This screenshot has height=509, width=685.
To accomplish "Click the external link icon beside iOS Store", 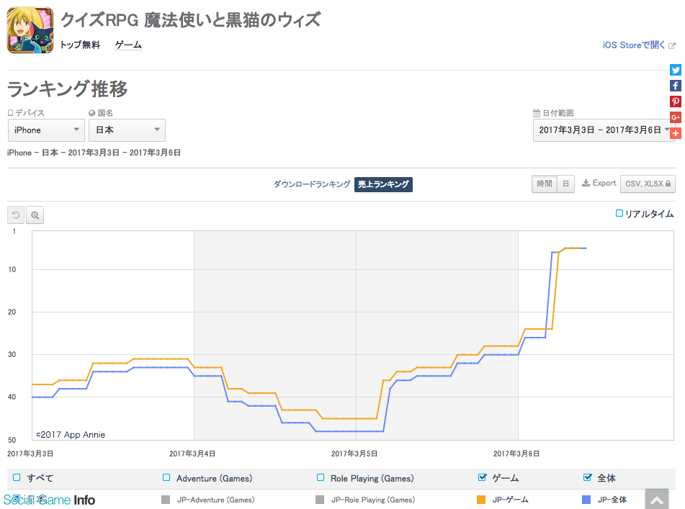I will [672, 45].
